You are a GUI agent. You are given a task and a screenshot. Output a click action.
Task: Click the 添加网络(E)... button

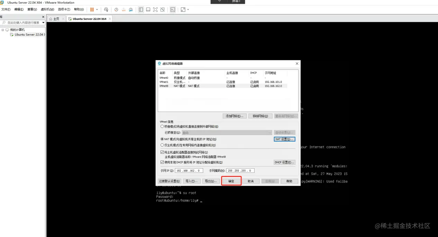(235, 116)
